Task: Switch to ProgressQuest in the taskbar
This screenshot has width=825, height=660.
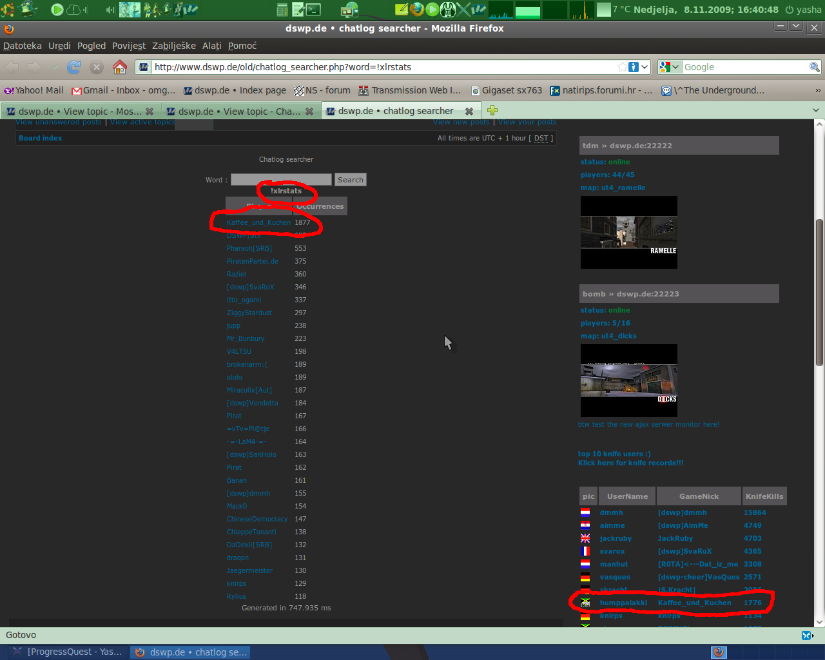Action: point(68,652)
